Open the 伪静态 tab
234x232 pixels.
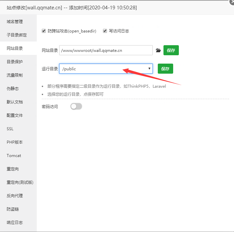pos(13,89)
